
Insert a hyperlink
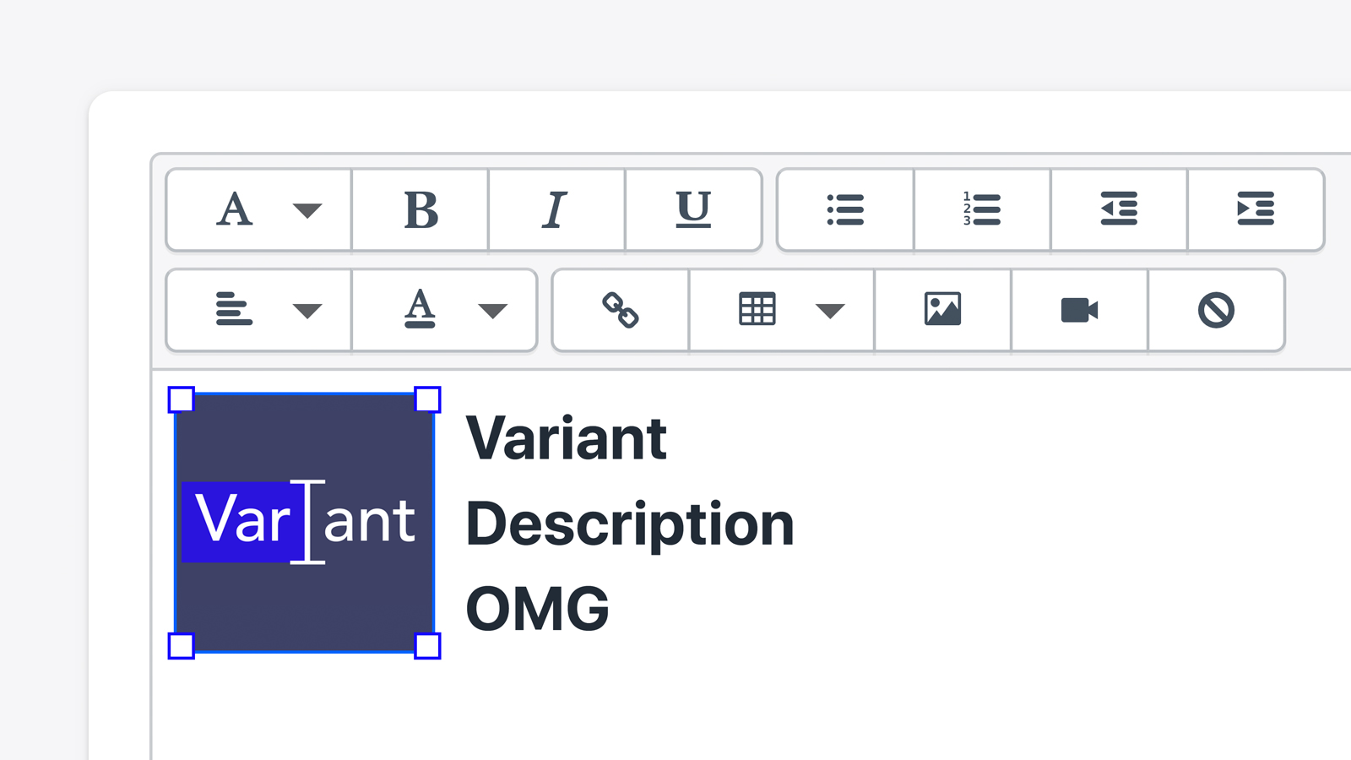coord(619,310)
